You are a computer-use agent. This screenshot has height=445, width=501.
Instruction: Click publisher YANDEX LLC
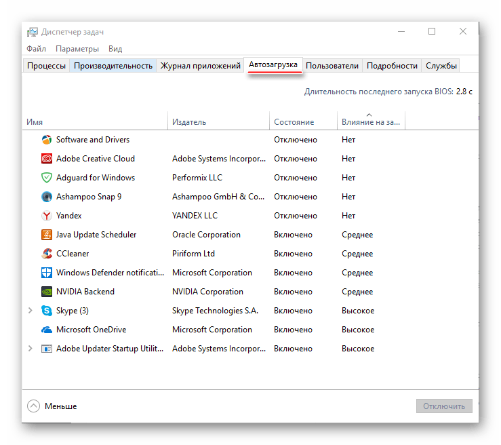pos(195,216)
